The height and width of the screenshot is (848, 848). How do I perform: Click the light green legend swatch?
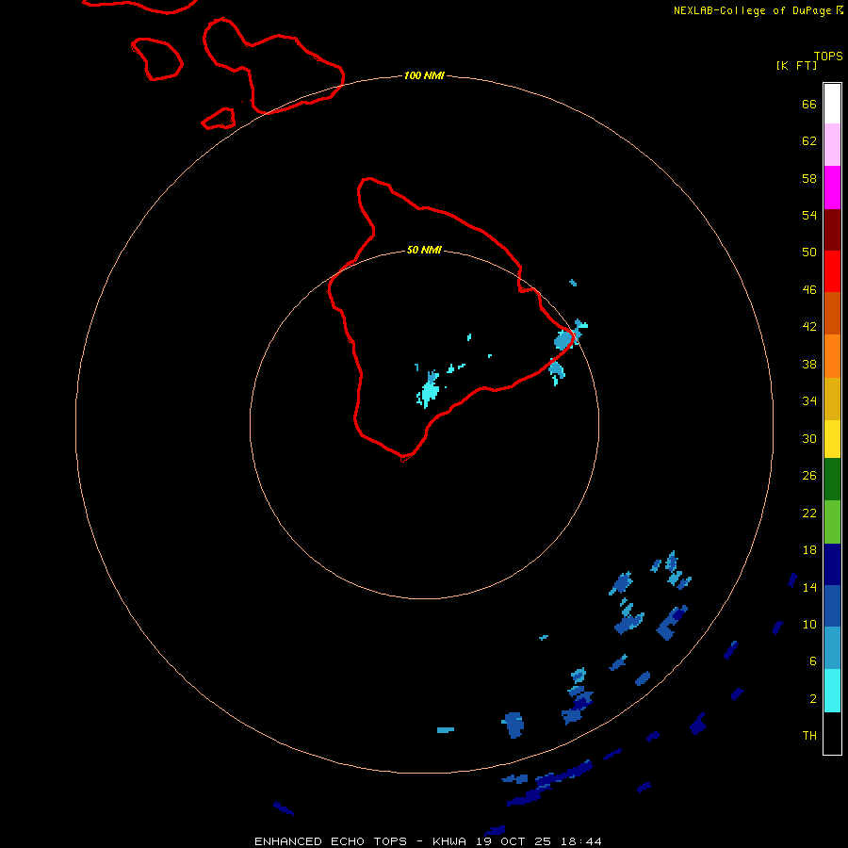[x=832, y=522]
